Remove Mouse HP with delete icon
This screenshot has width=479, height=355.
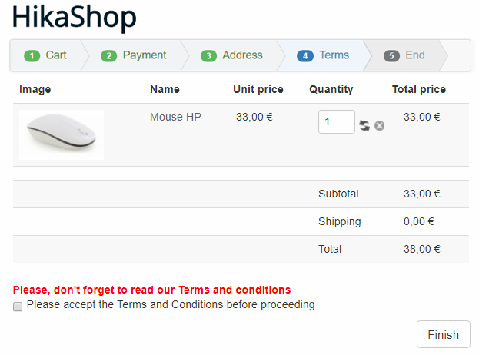(379, 125)
